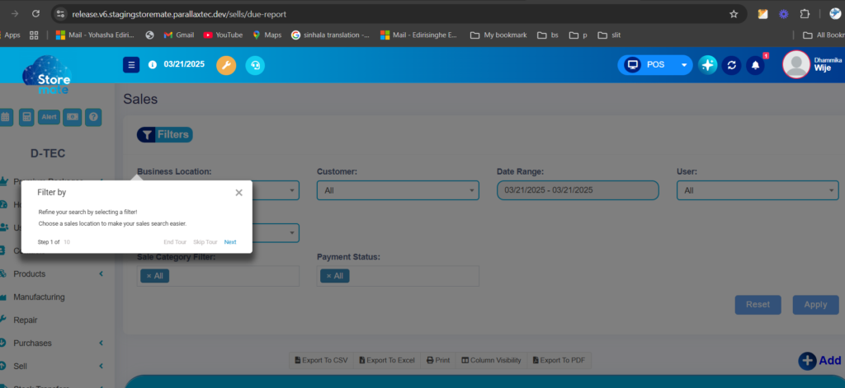
Task: Expand the Products sidebar menu
Action: [x=52, y=274]
